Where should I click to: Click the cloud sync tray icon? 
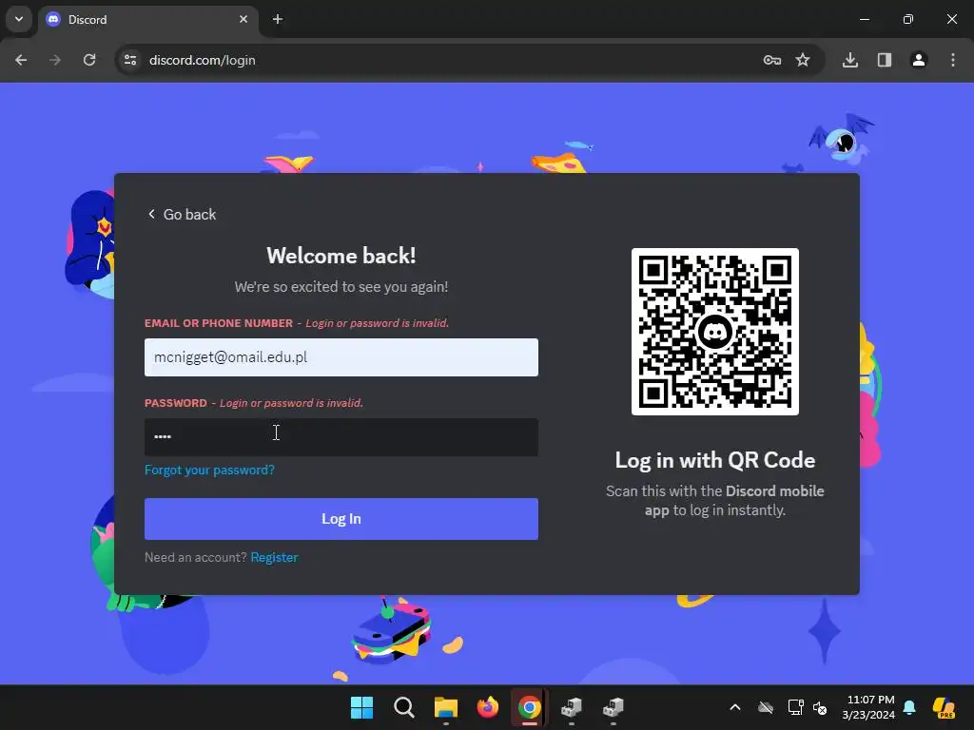click(x=766, y=707)
